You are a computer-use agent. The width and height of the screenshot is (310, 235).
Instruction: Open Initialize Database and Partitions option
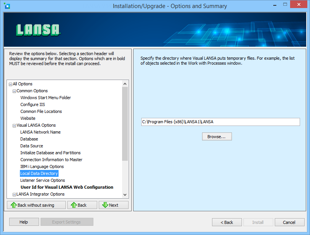point(51,153)
